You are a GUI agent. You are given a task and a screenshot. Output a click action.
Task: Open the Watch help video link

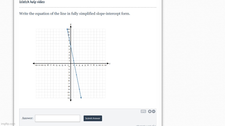pos(32,2)
